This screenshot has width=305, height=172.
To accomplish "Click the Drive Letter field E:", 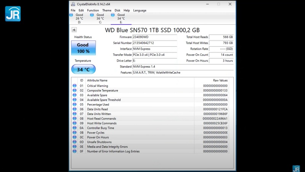I will (x=155, y=61).
